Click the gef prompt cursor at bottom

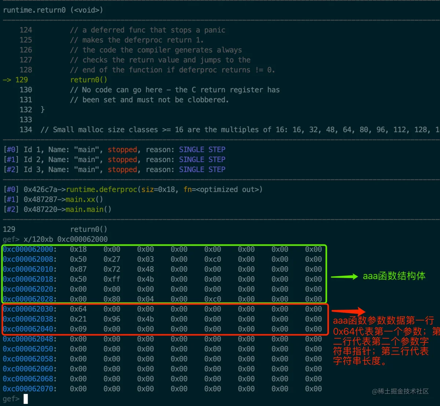coord(26,399)
